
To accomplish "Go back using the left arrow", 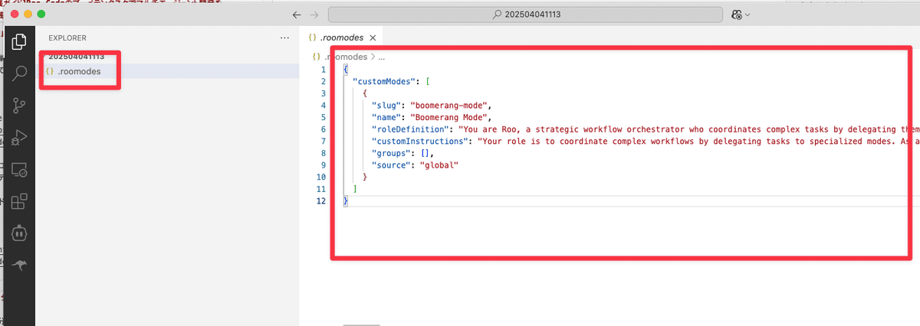I will coord(297,15).
